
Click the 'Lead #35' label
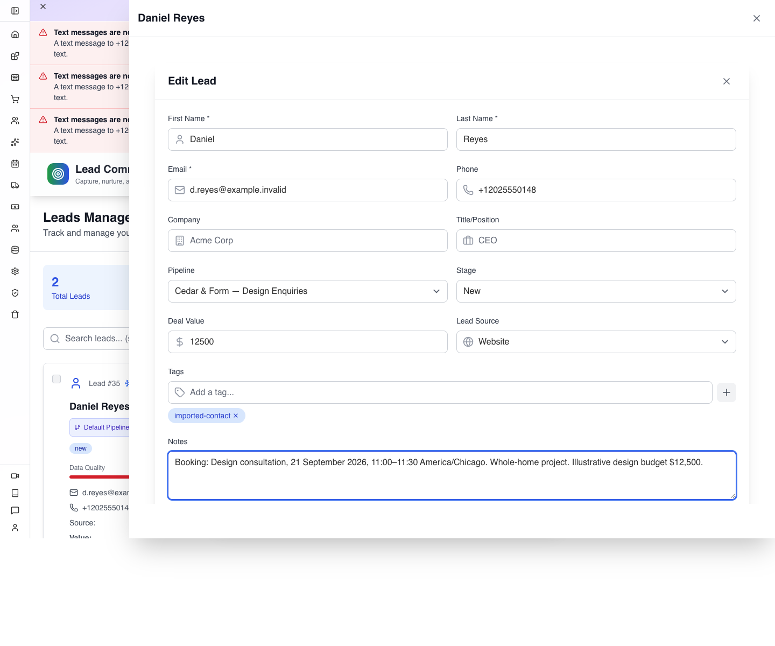(104, 383)
